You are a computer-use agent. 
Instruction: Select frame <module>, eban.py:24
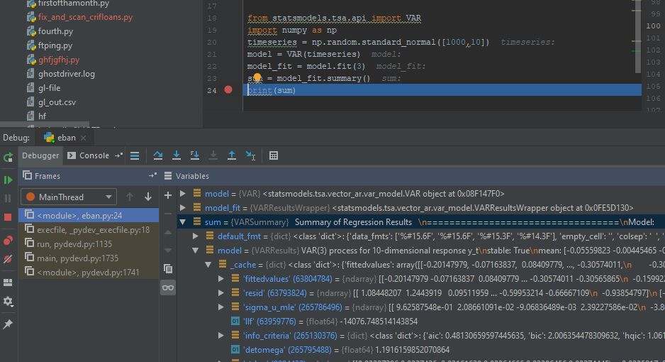click(x=89, y=216)
